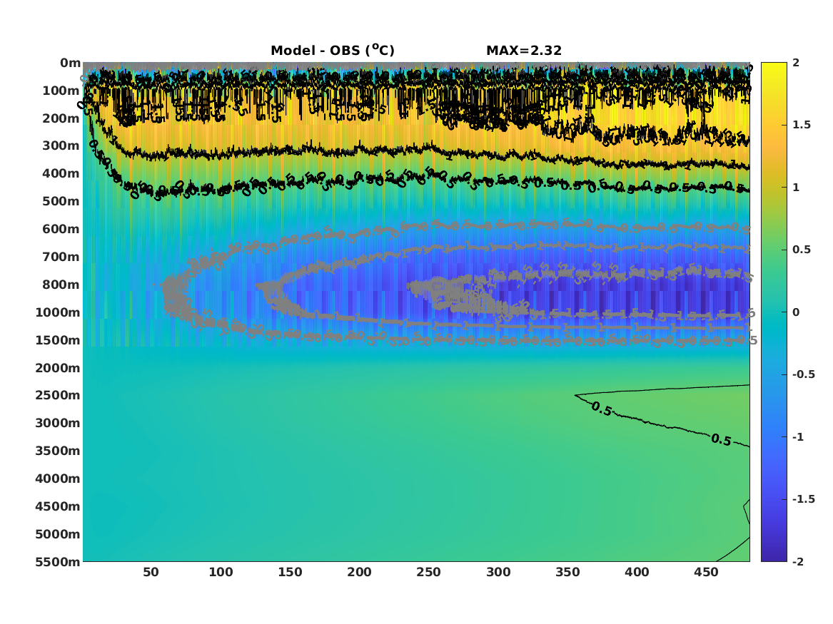Click the '1000m' depth axis label
The width and height of the screenshot is (833, 624).
click(x=58, y=312)
